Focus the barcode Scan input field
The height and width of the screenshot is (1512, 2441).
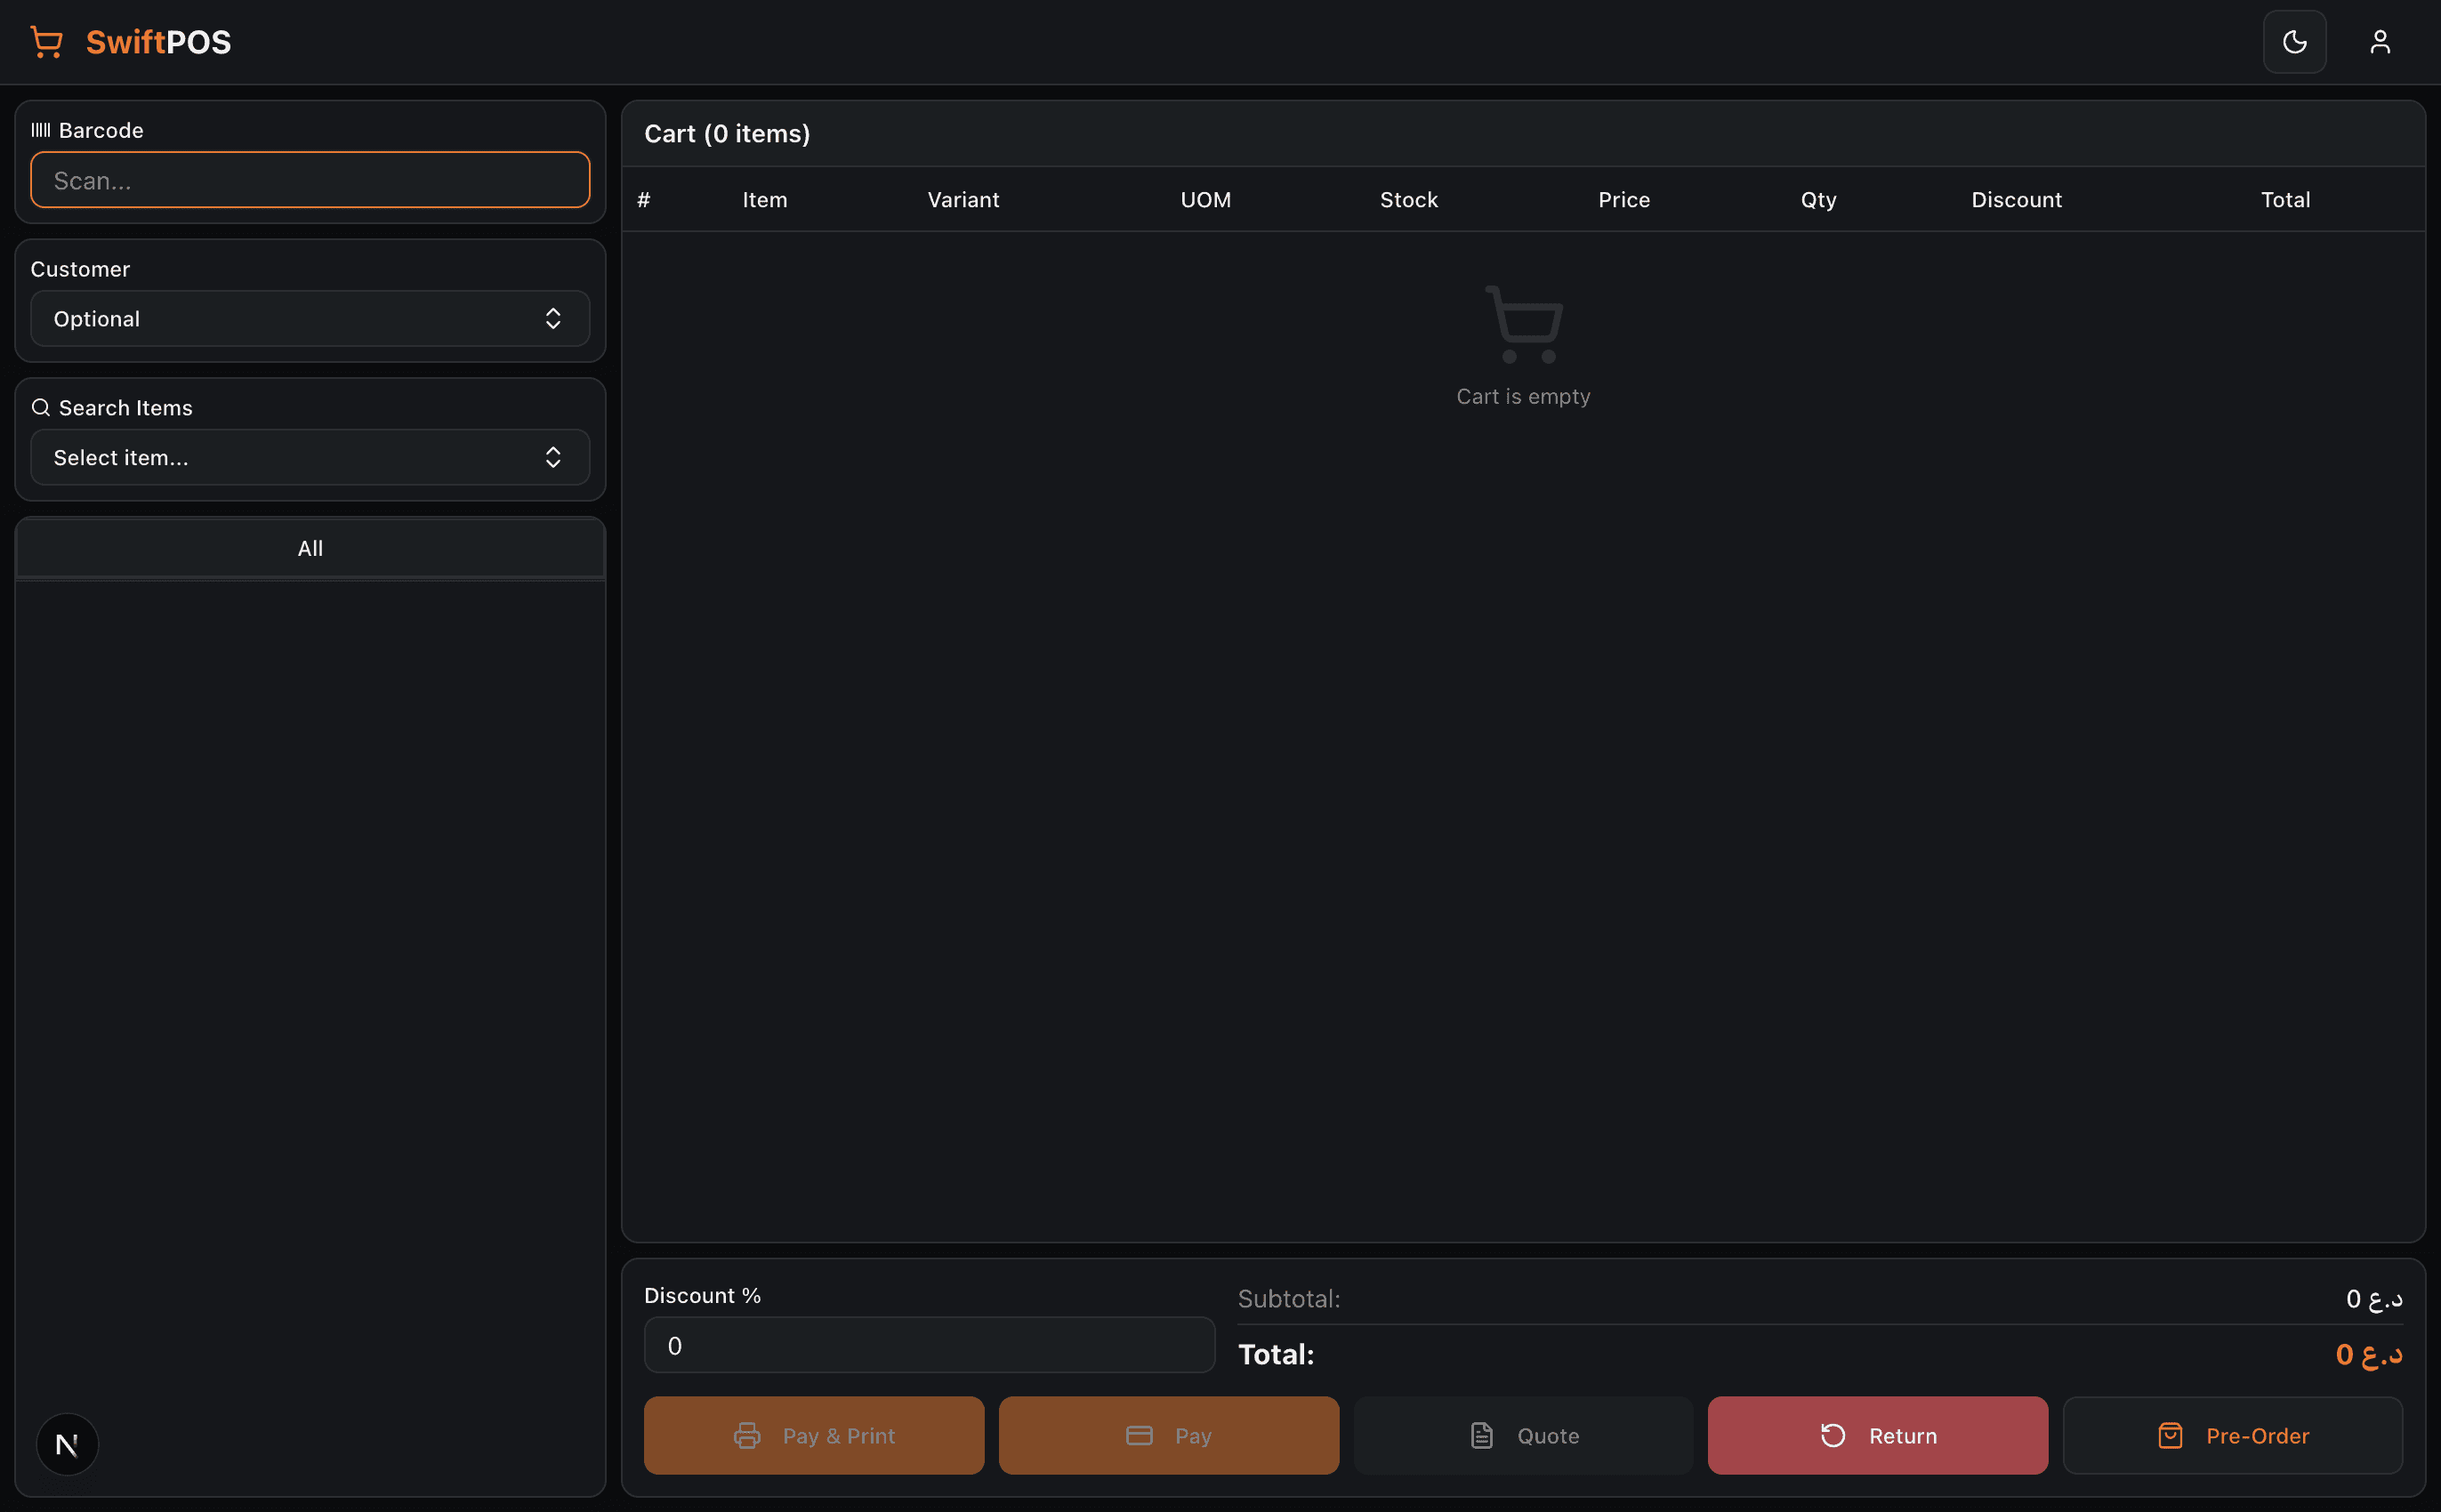click(310, 181)
